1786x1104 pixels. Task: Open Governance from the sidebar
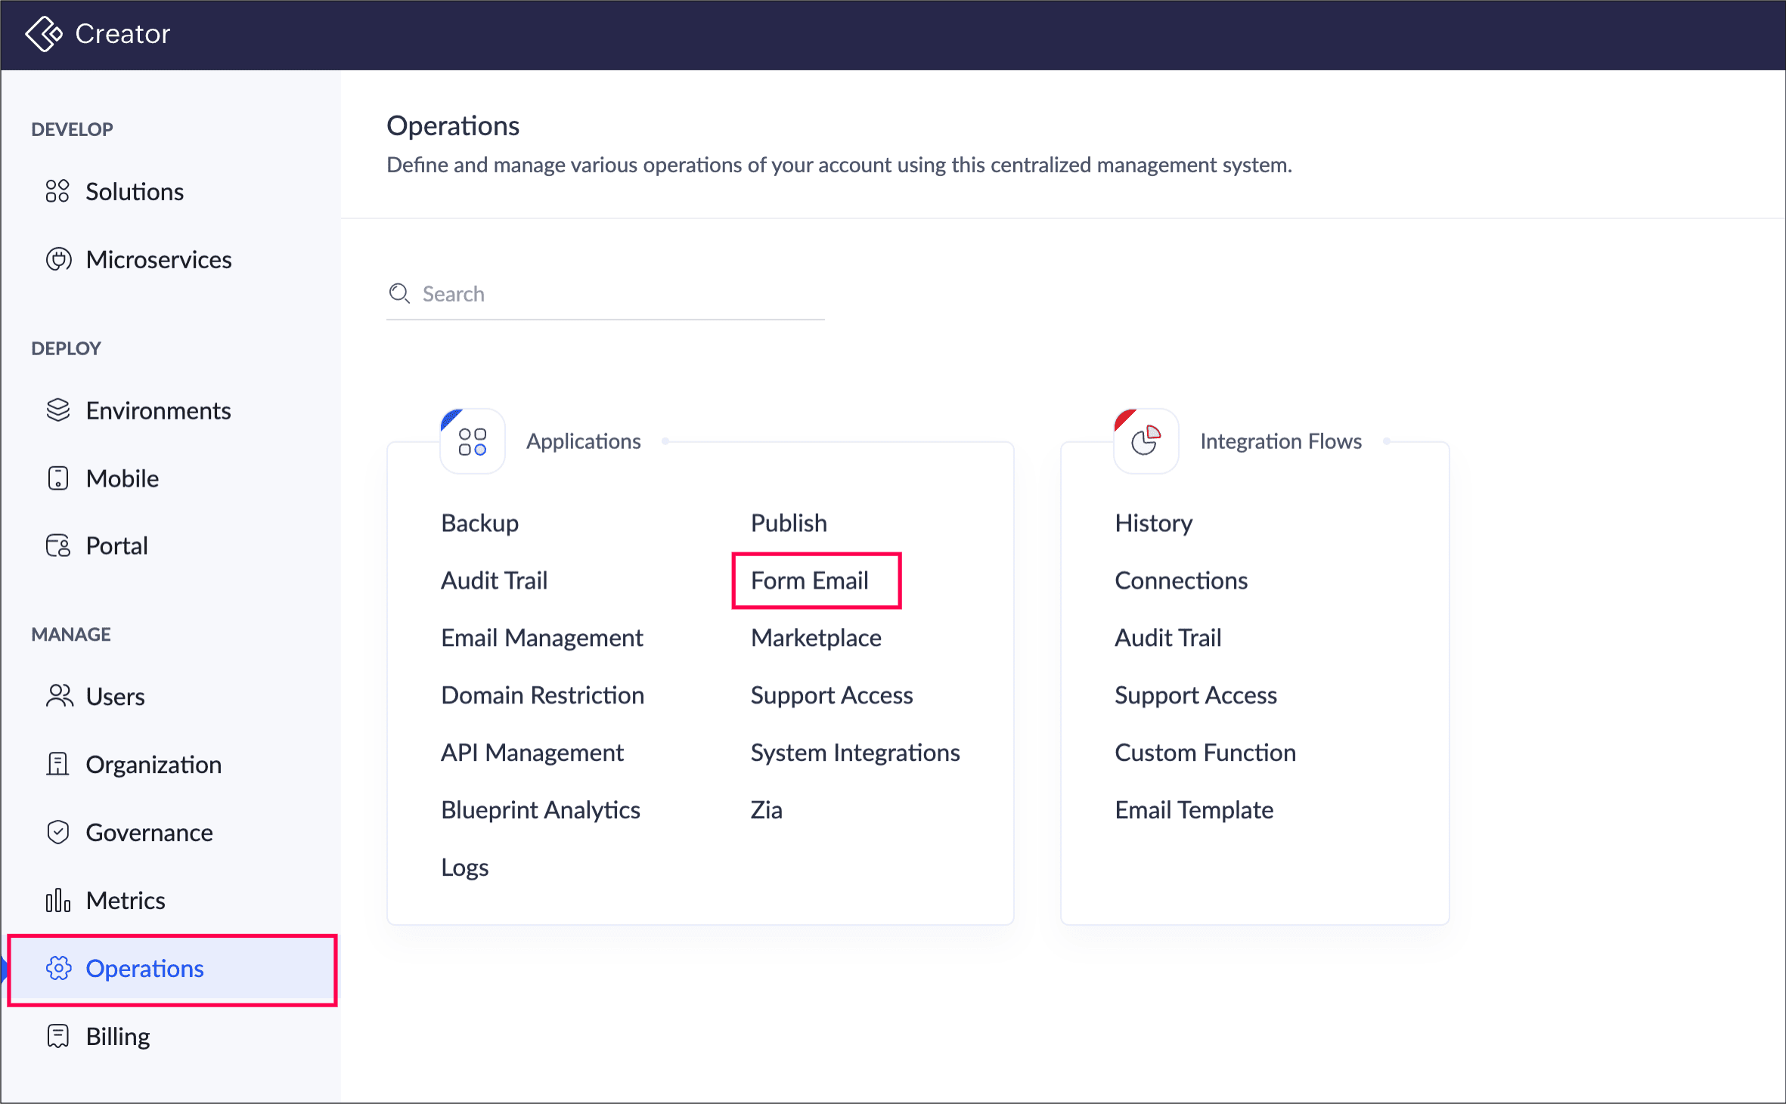149,832
